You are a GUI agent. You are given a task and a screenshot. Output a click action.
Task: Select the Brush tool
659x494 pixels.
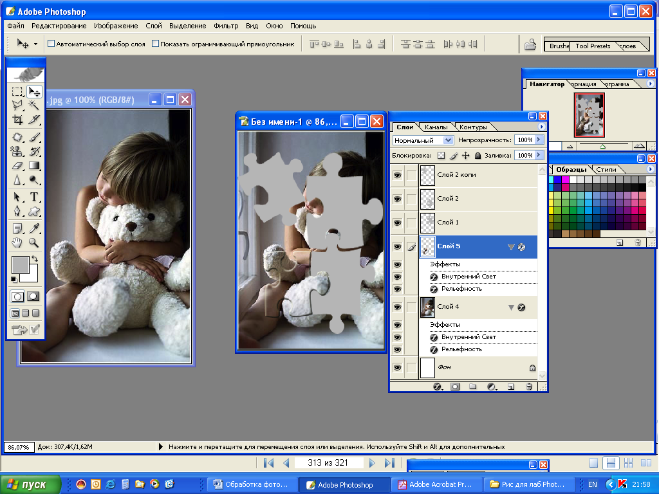(x=34, y=137)
